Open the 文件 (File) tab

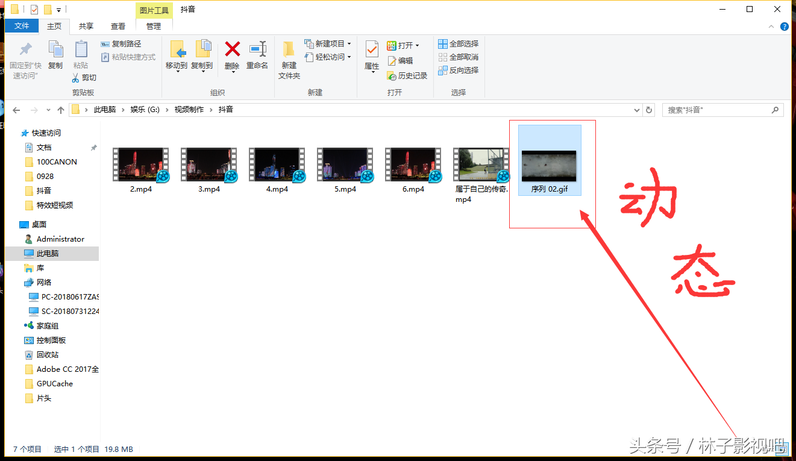click(22, 26)
